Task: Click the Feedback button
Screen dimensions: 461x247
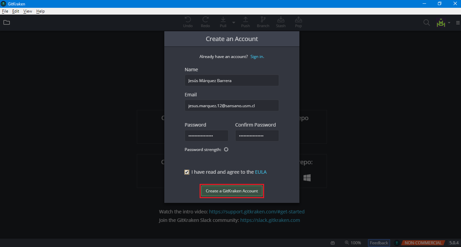Action: coord(379,243)
